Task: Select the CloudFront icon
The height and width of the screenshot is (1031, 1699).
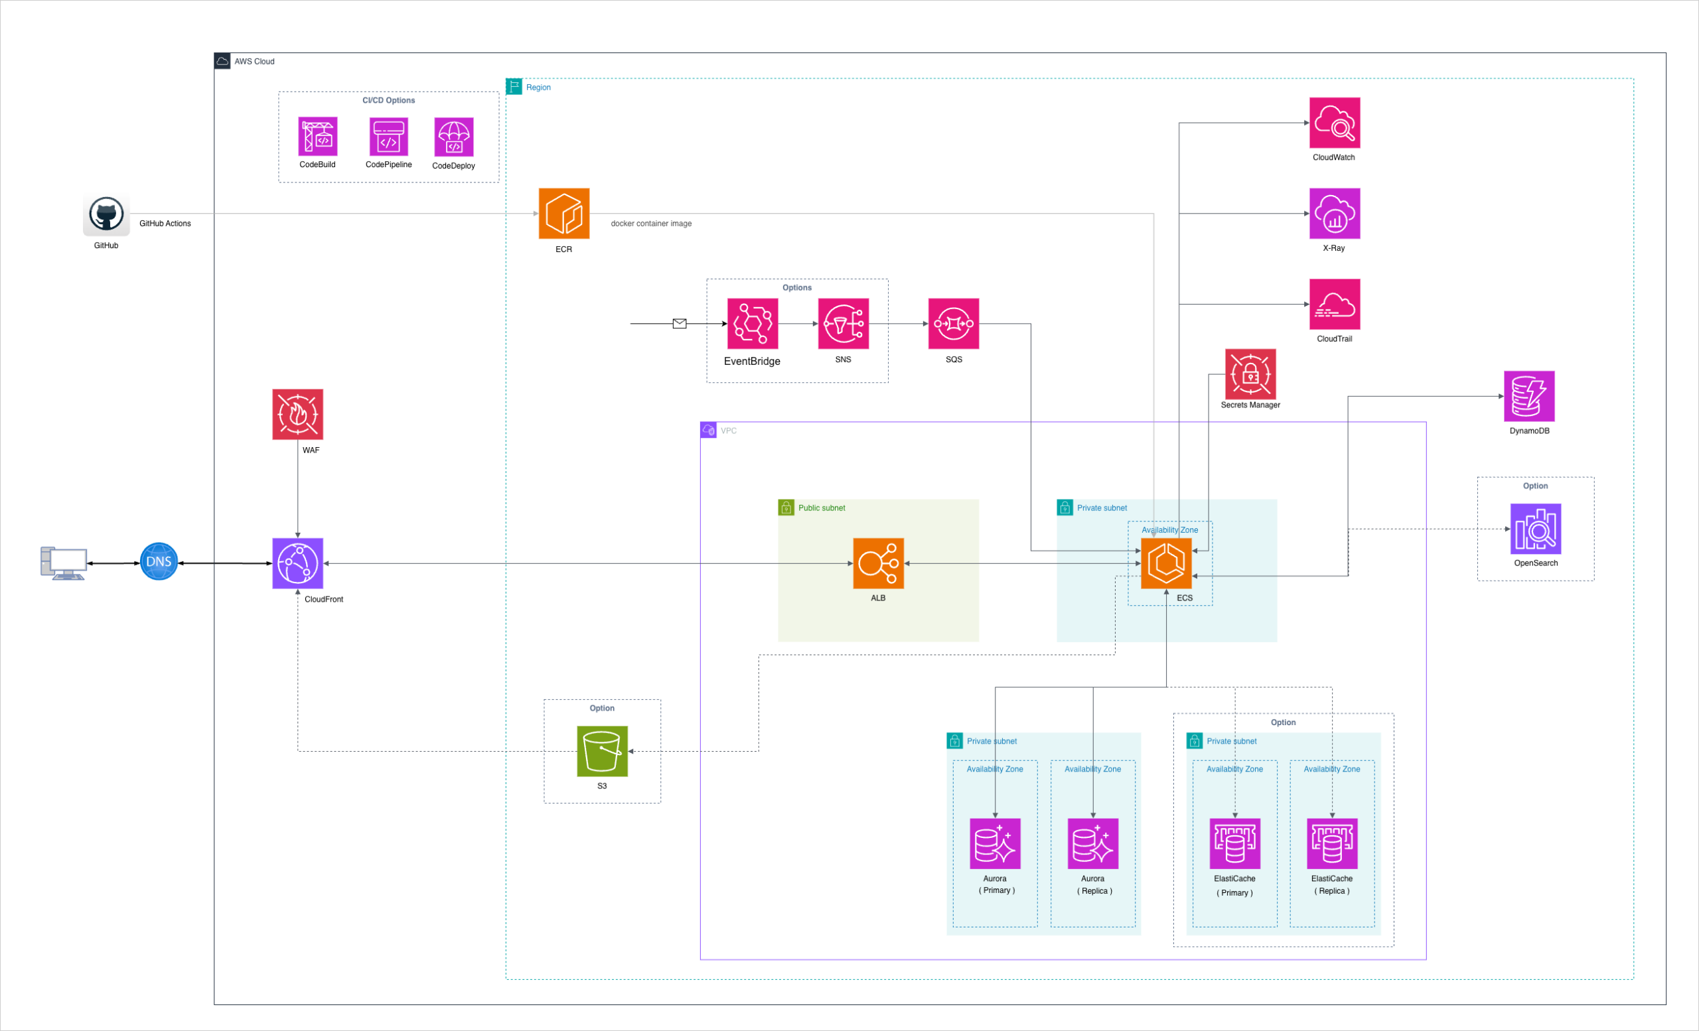Action: 297,563
